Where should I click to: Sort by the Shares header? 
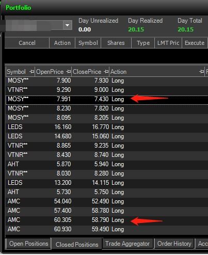(x=116, y=43)
